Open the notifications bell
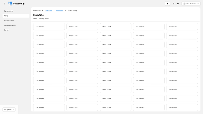The image size is (203, 114). pos(167,4)
